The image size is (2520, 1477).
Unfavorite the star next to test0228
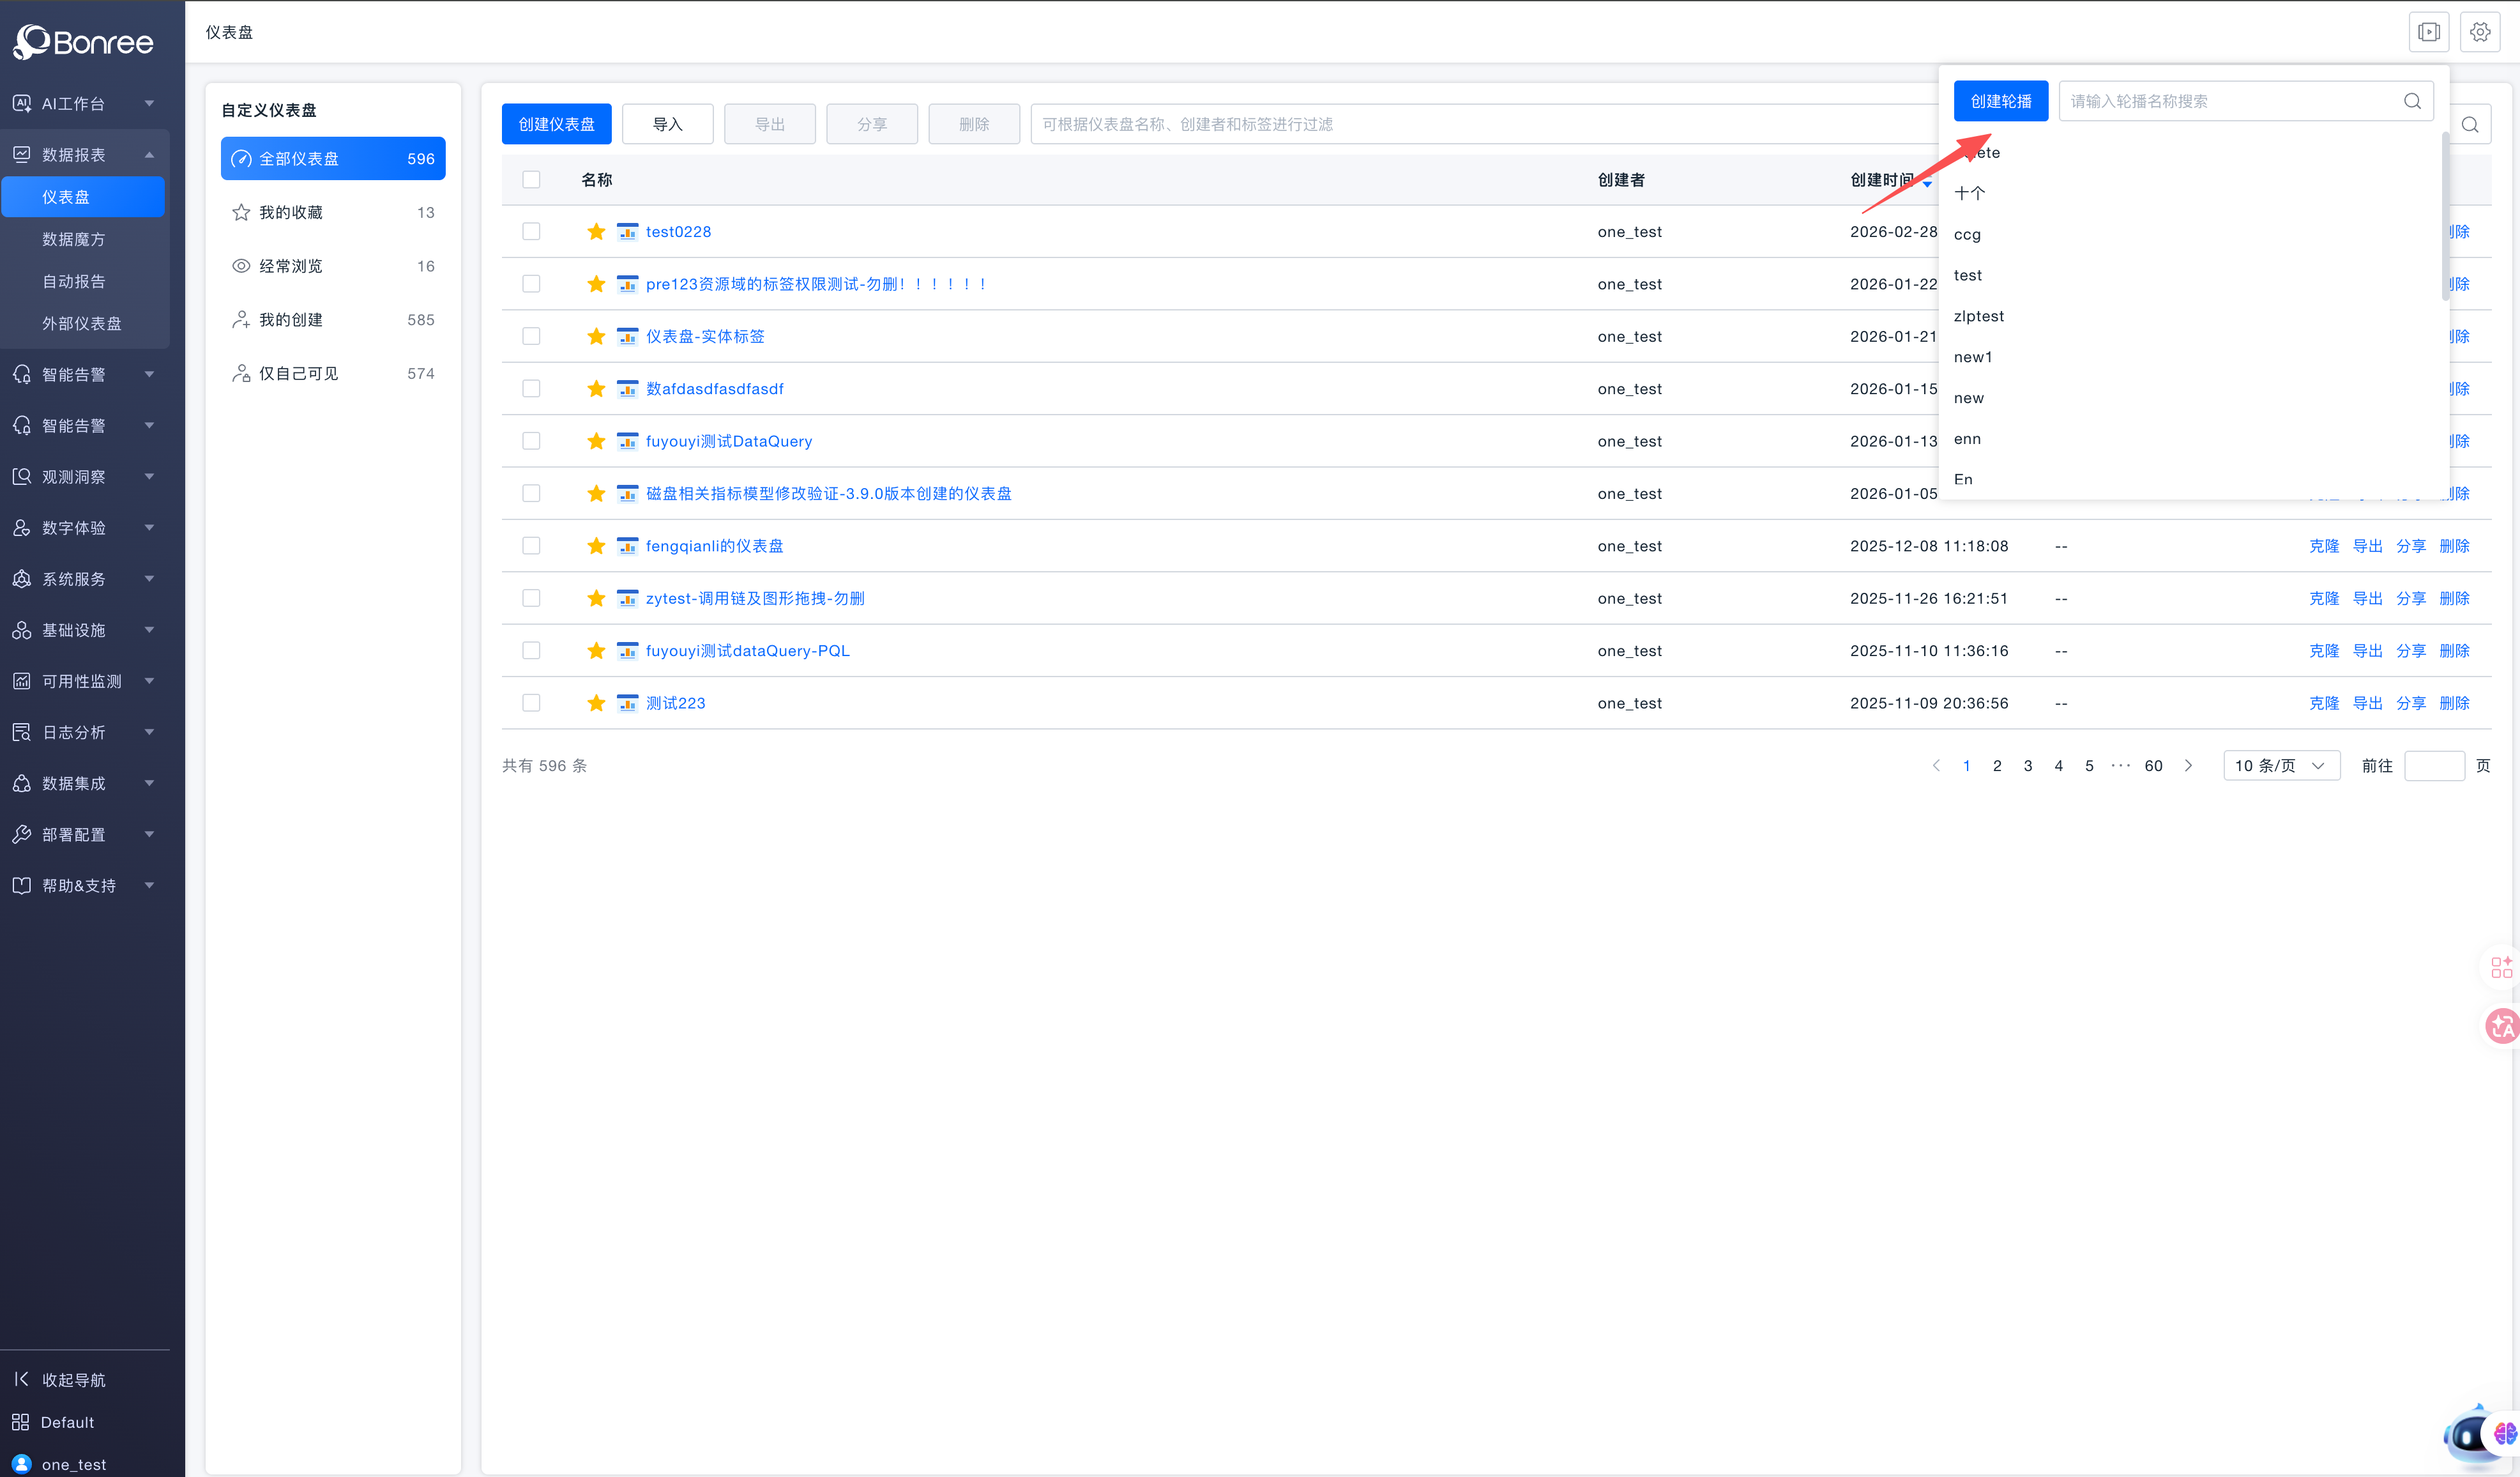pyautogui.click(x=596, y=231)
